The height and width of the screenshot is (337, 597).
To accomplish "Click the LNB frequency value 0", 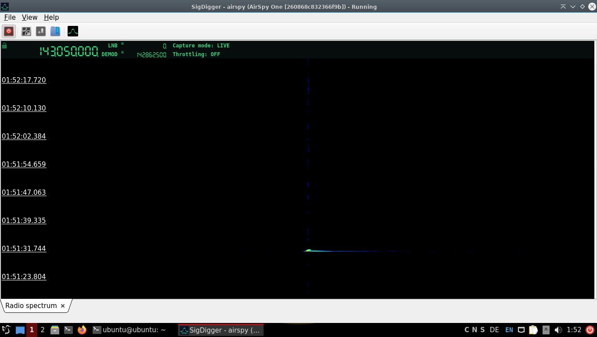I will pos(165,46).
